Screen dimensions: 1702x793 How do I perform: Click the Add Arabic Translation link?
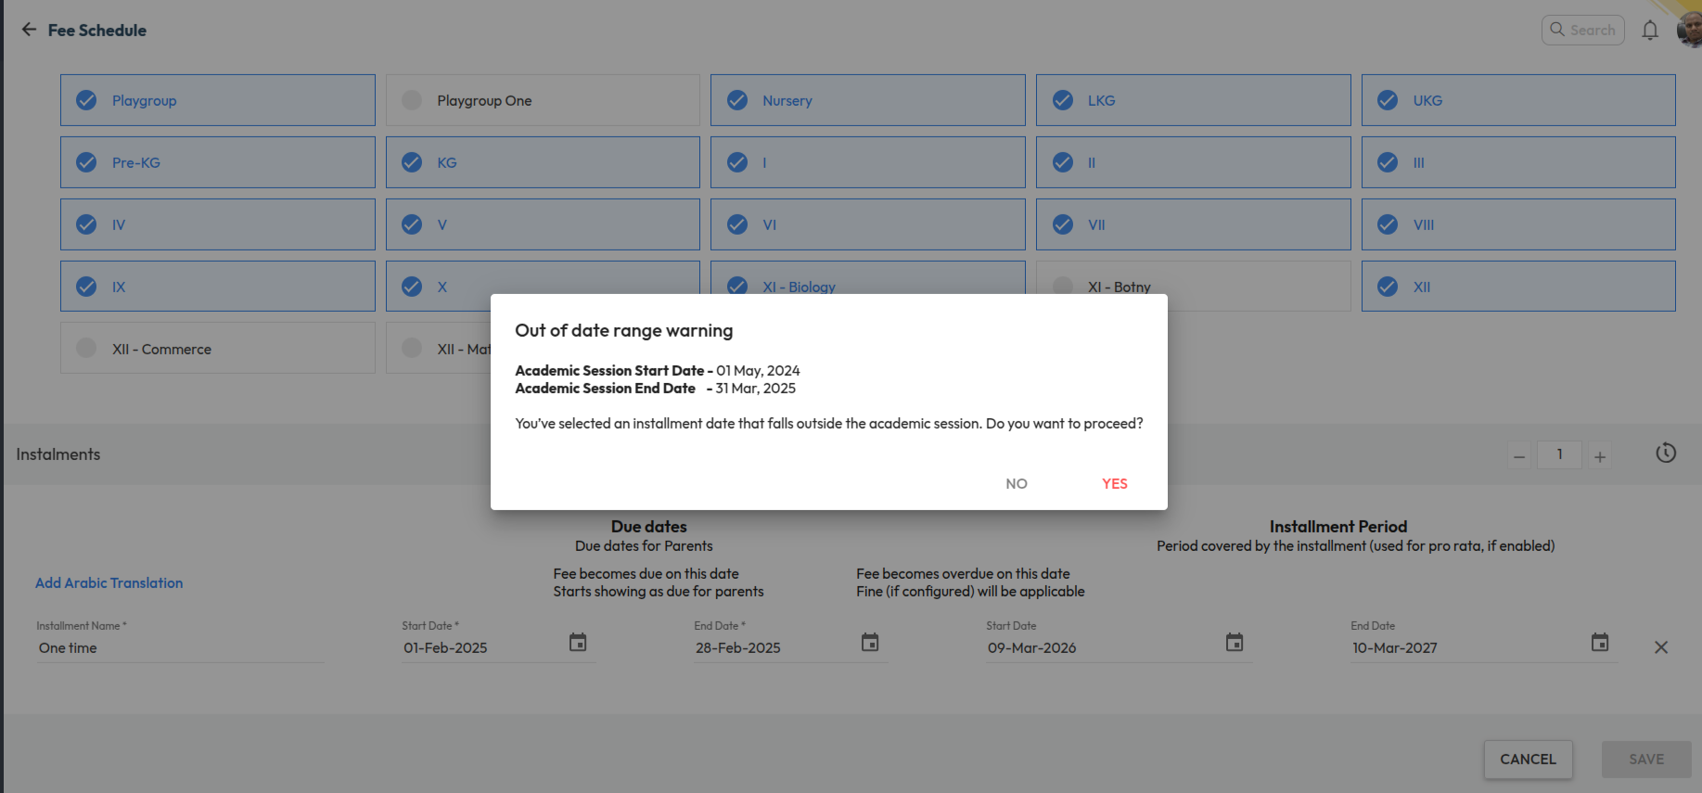pyautogui.click(x=109, y=582)
